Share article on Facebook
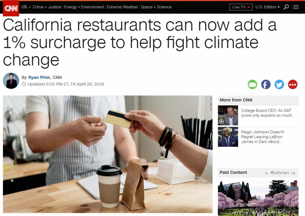This screenshot has width=305, height=216. pos(266,85)
